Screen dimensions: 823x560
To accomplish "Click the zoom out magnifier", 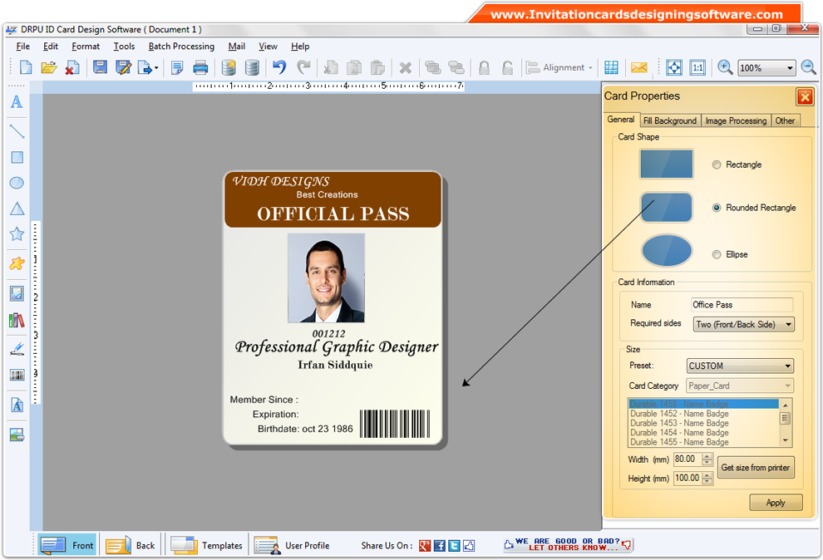I will 809,67.
